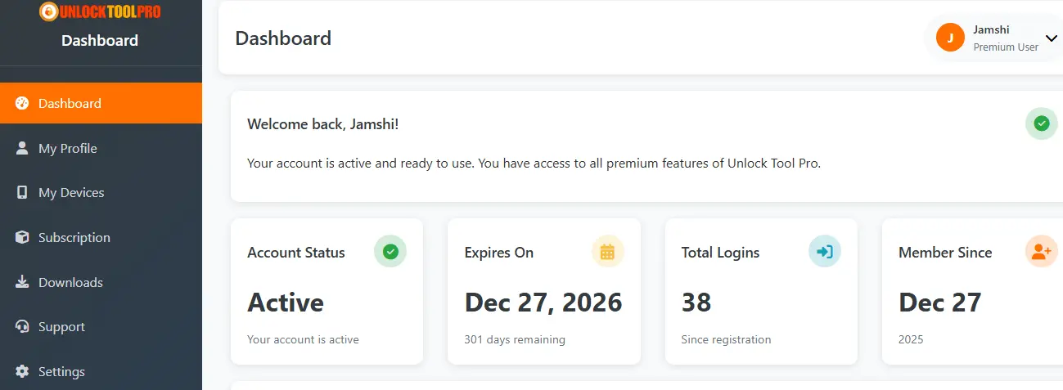Image resolution: width=1063 pixels, height=390 pixels.
Task: Select the Downloads sidebar entry
Action: tap(101, 282)
